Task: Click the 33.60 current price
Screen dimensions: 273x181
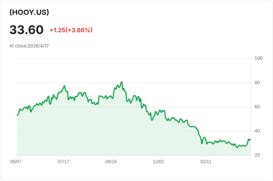Action: [26, 30]
